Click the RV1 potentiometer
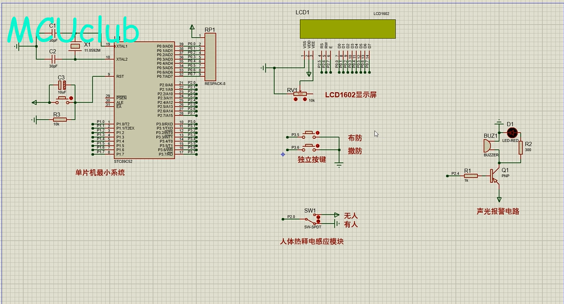This screenshot has width=564, height=304. 300,94
